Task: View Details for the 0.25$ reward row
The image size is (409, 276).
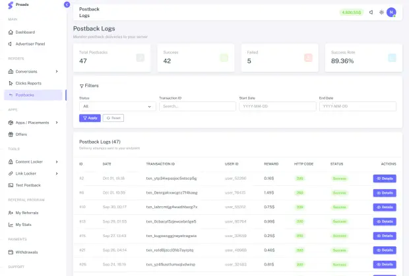Action: [x=385, y=236]
